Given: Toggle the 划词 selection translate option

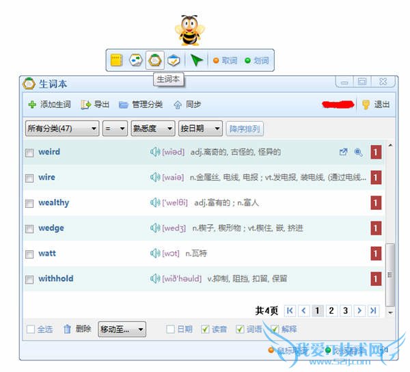Looking at the screenshot, I should 257,61.
